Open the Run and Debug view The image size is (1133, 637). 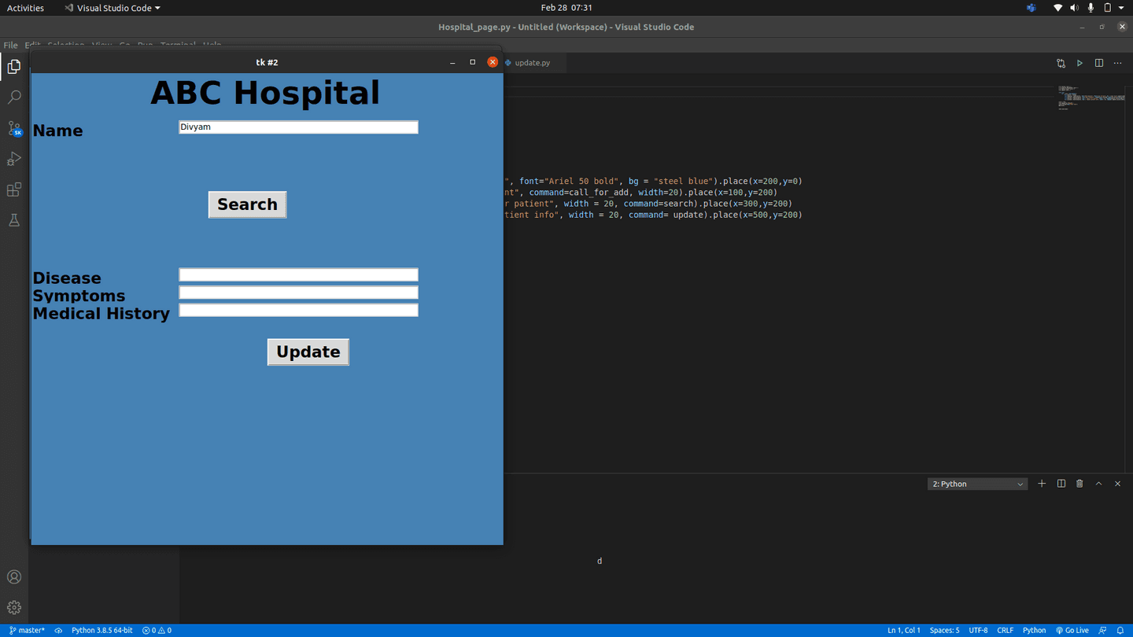(14, 159)
